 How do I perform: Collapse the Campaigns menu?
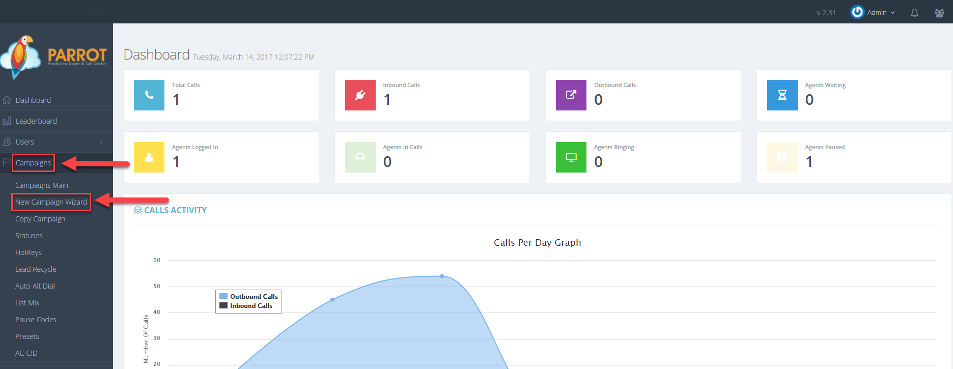coord(33,163)
